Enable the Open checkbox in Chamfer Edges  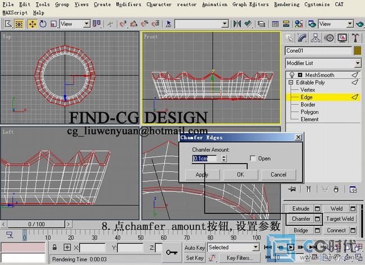click(253, 158)
